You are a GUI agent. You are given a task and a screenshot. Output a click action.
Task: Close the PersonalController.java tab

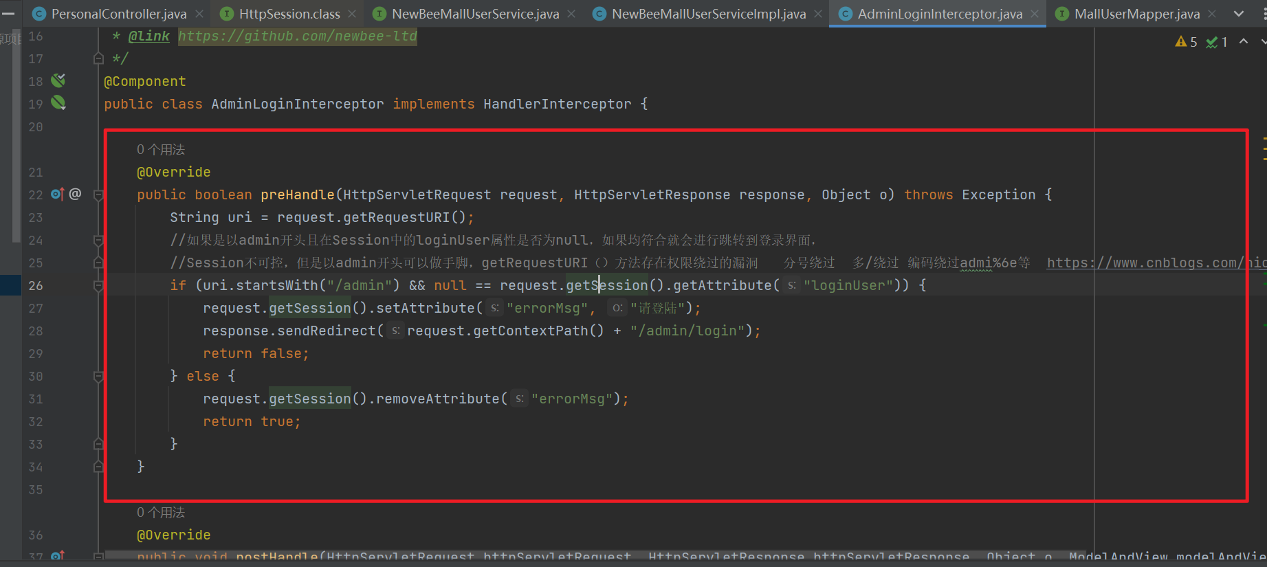199,14
